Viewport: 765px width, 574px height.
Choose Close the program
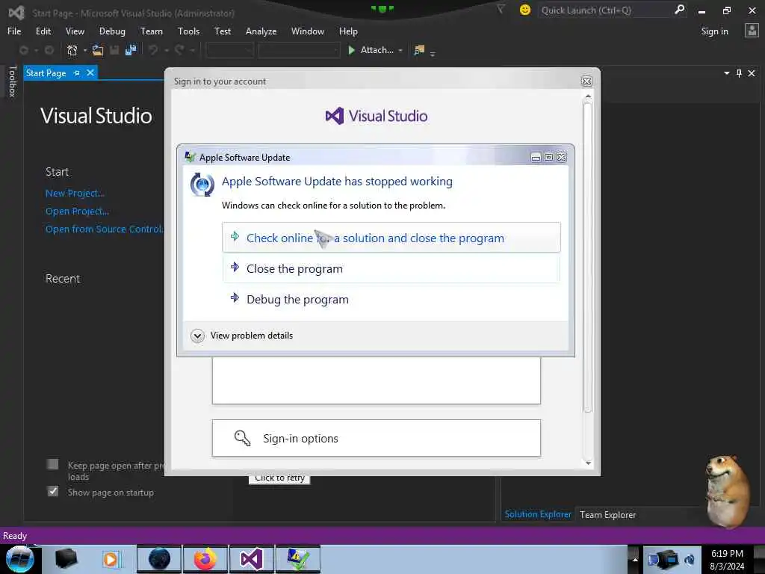coord(391,268)
